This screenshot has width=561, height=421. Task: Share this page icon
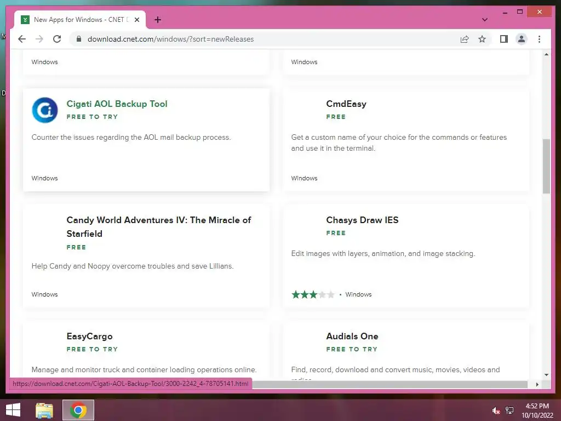coord(465,39)
